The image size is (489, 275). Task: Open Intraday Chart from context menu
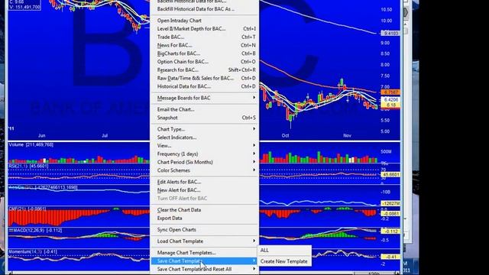tap(205, 21)
